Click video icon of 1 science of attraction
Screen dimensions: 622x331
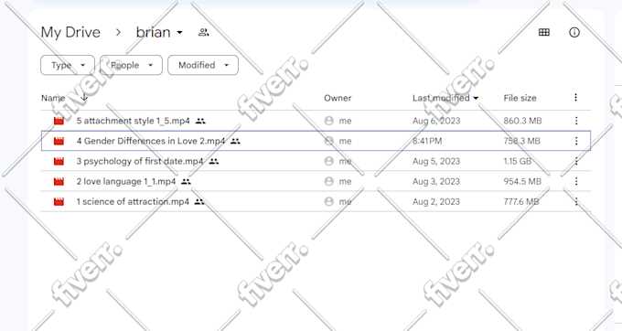[x=59, y=201]
